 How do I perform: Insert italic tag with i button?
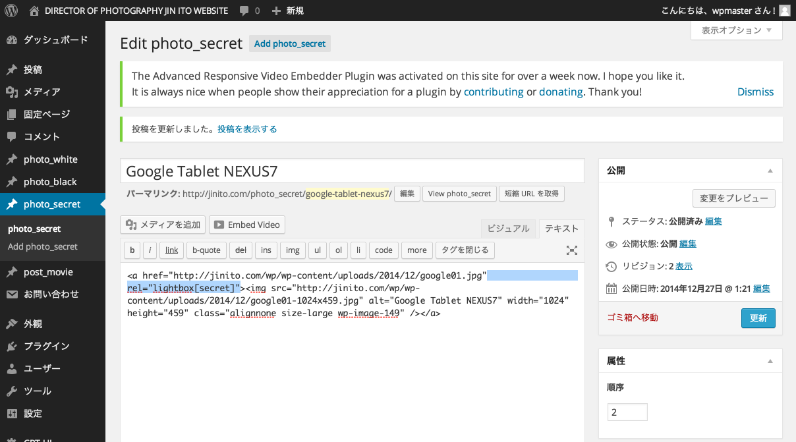(x=150, y=250)
